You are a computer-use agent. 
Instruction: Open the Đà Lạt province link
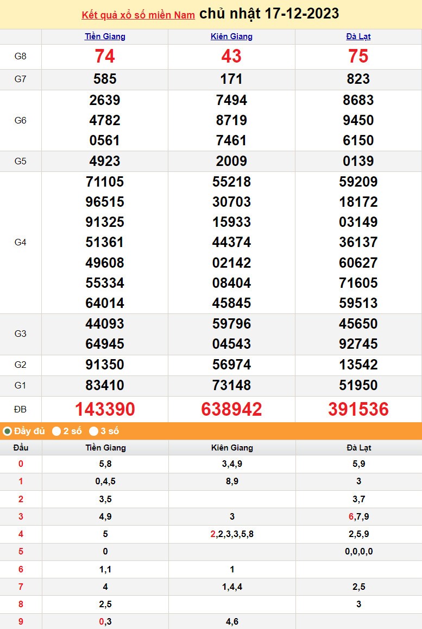(358, 36)
